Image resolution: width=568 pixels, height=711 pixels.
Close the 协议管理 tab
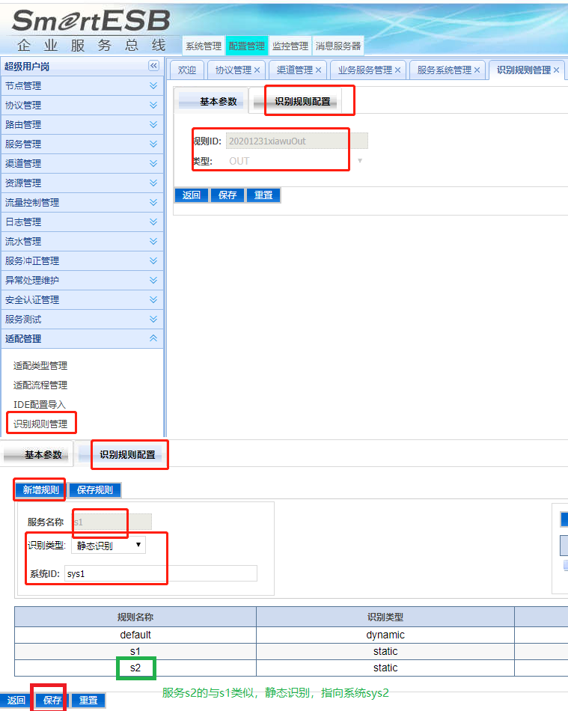pos(257,70)
